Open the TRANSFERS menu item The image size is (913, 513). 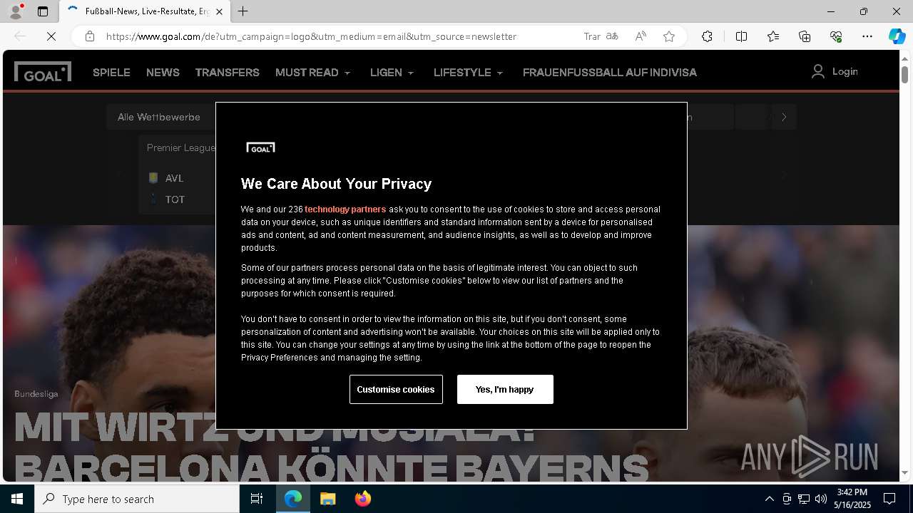(x=228, y=73)
